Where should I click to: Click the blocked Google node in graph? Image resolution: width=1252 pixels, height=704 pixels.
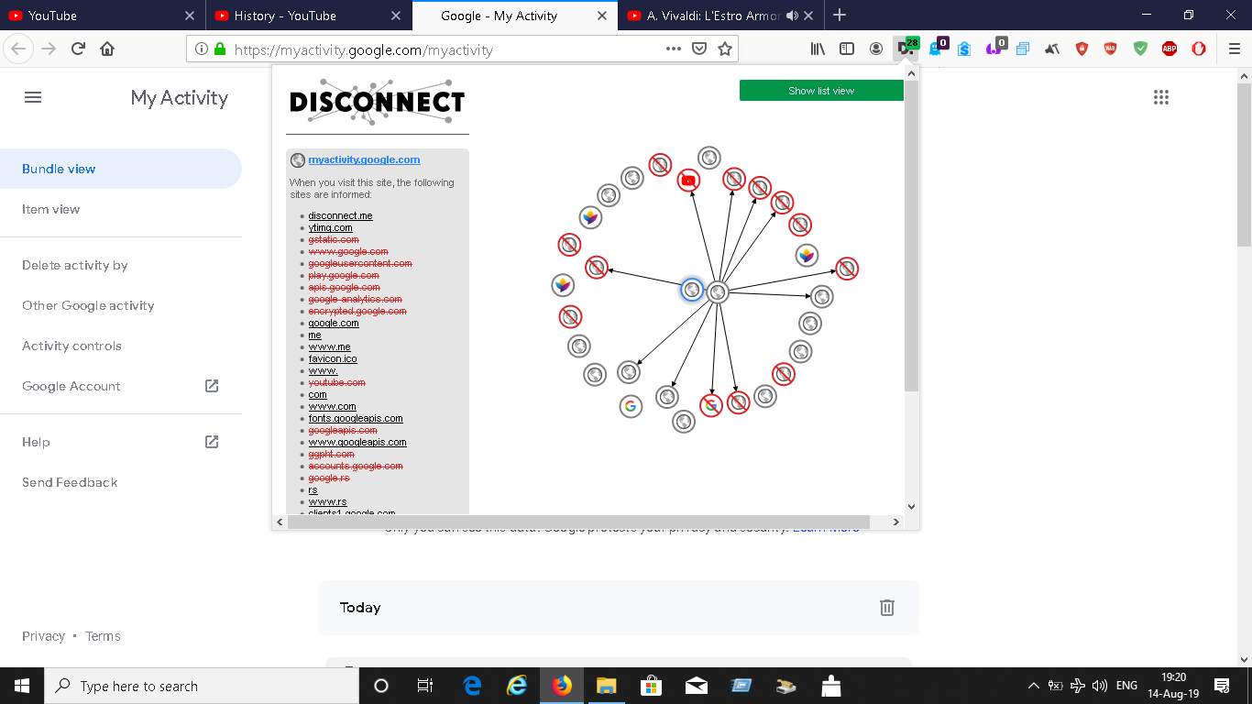(x=710, y=405)
